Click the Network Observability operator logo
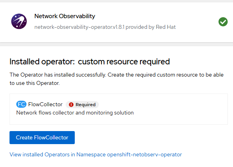 pos(19,21)
